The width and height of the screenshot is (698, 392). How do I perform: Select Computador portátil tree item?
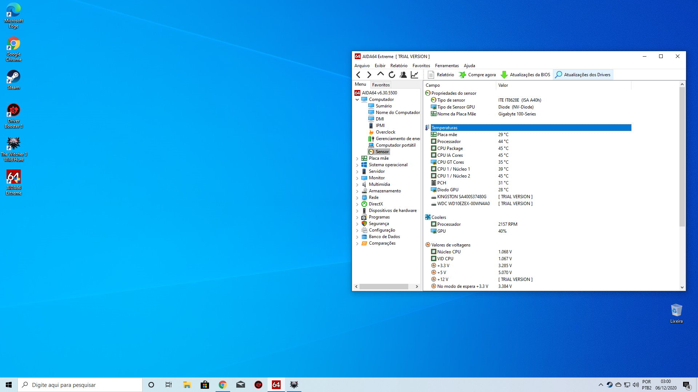395,145
